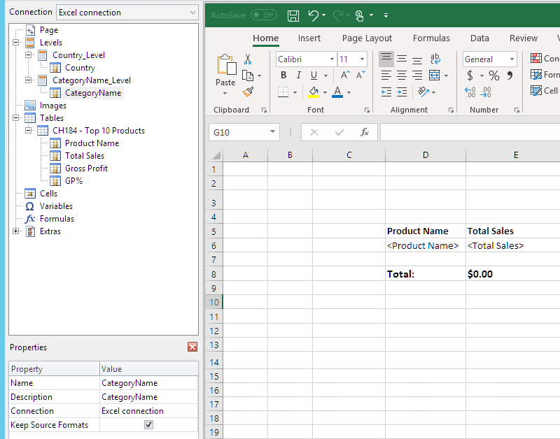Screen dimensions: 560x439
Task: Uncheck Keep Source Formats in Properties
Action: click(148, 424)
